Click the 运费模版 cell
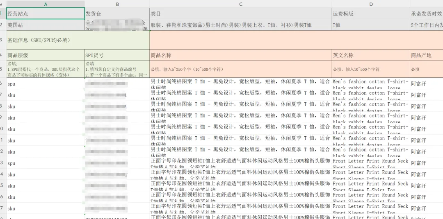 [x=371, y=14]
